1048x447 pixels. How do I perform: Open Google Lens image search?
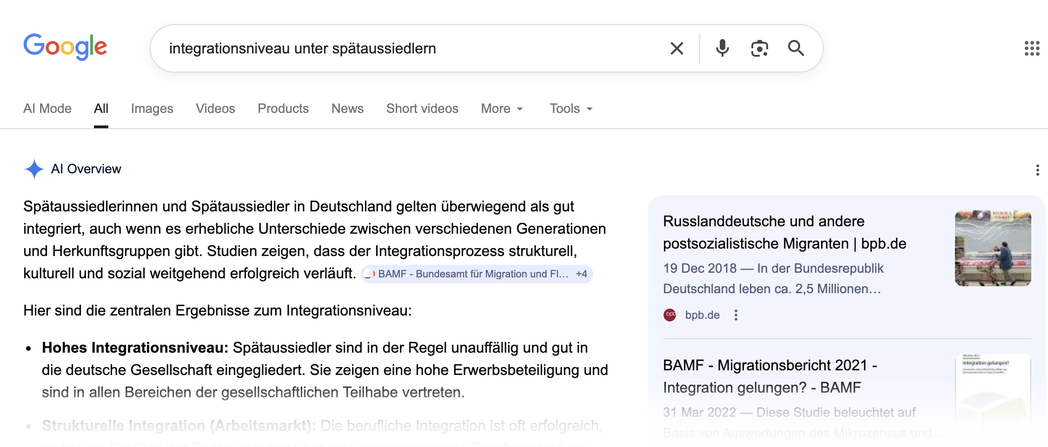coord(759,48)
